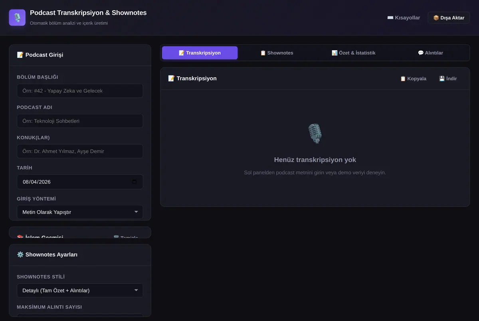Click the "MAKSİMUM ALINTI SAYISI" label
The height and width of the screenshot is (321, 479).
coord(49,307)
